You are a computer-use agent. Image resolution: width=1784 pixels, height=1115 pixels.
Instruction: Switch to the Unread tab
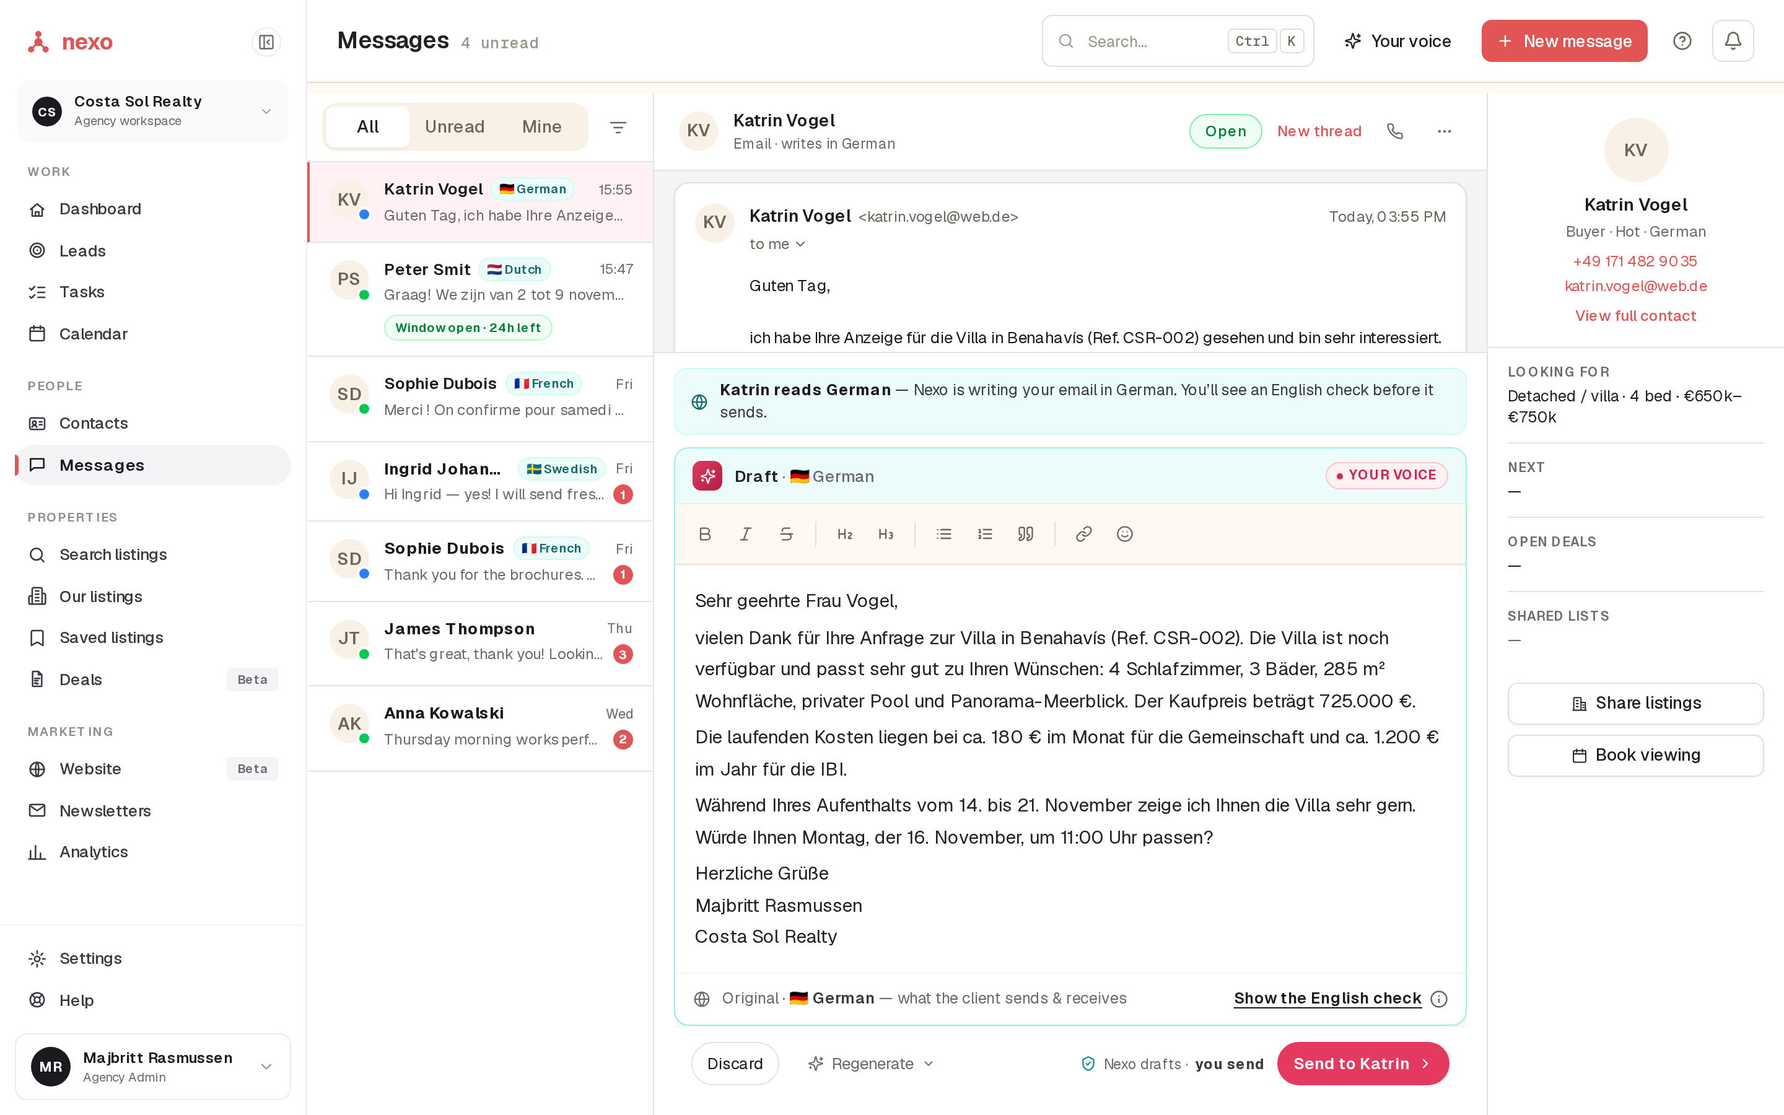point(454,127)
